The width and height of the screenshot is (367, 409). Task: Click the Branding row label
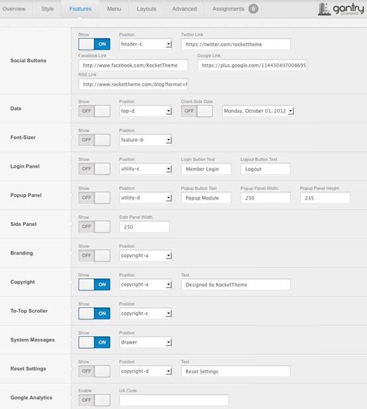point(22,253)
